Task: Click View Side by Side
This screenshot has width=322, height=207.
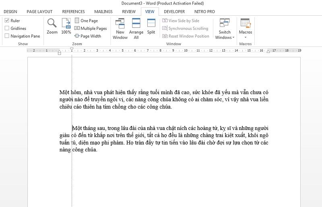Action: point(181,21)
